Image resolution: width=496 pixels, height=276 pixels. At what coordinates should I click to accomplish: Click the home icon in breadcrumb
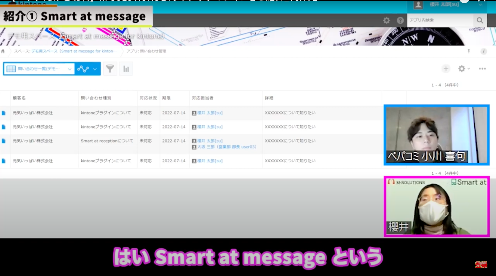point(3,51)
